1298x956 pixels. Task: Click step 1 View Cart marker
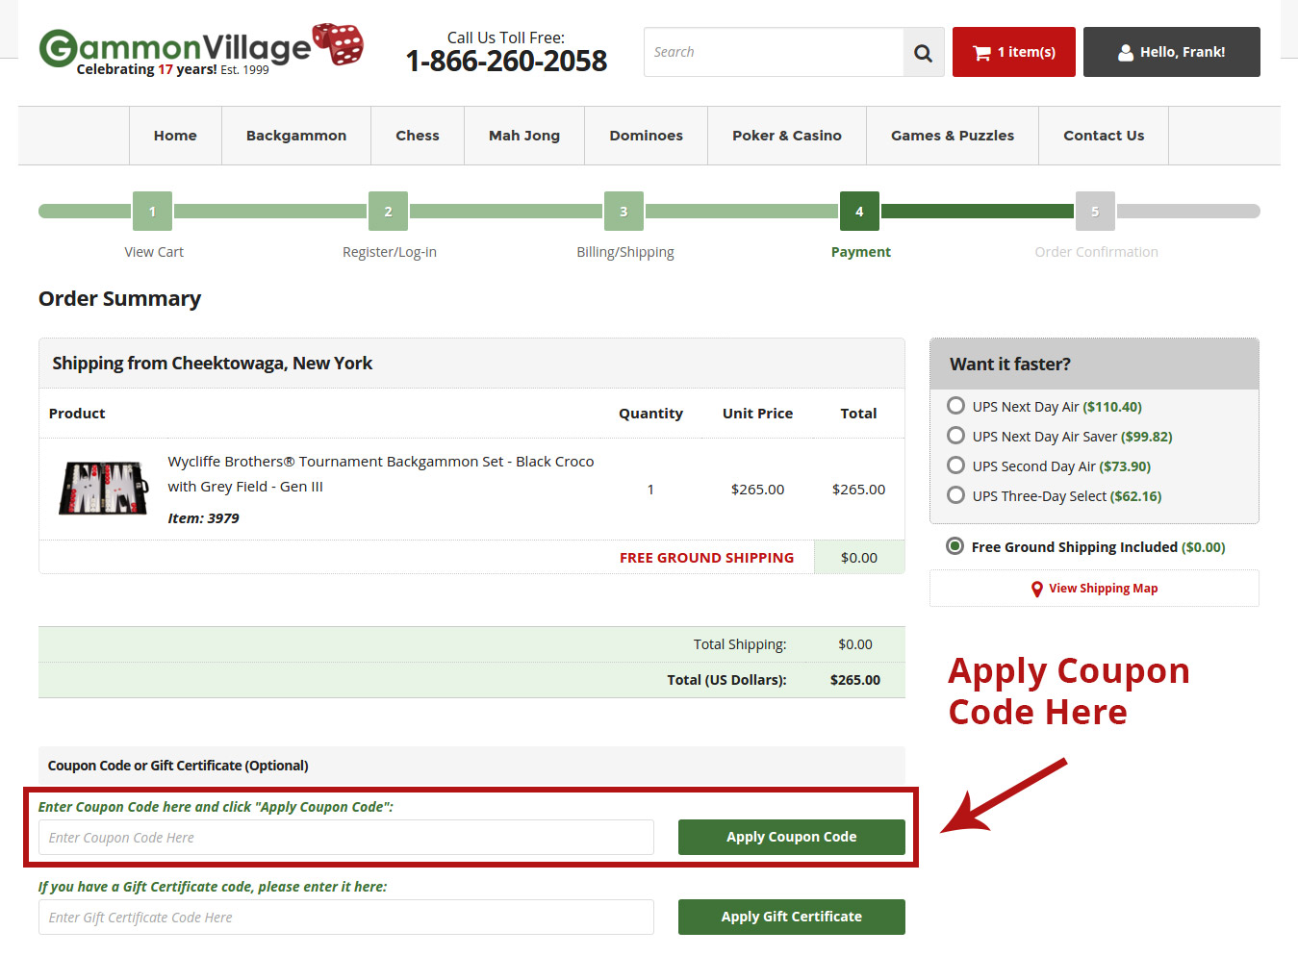coord(152,212)
